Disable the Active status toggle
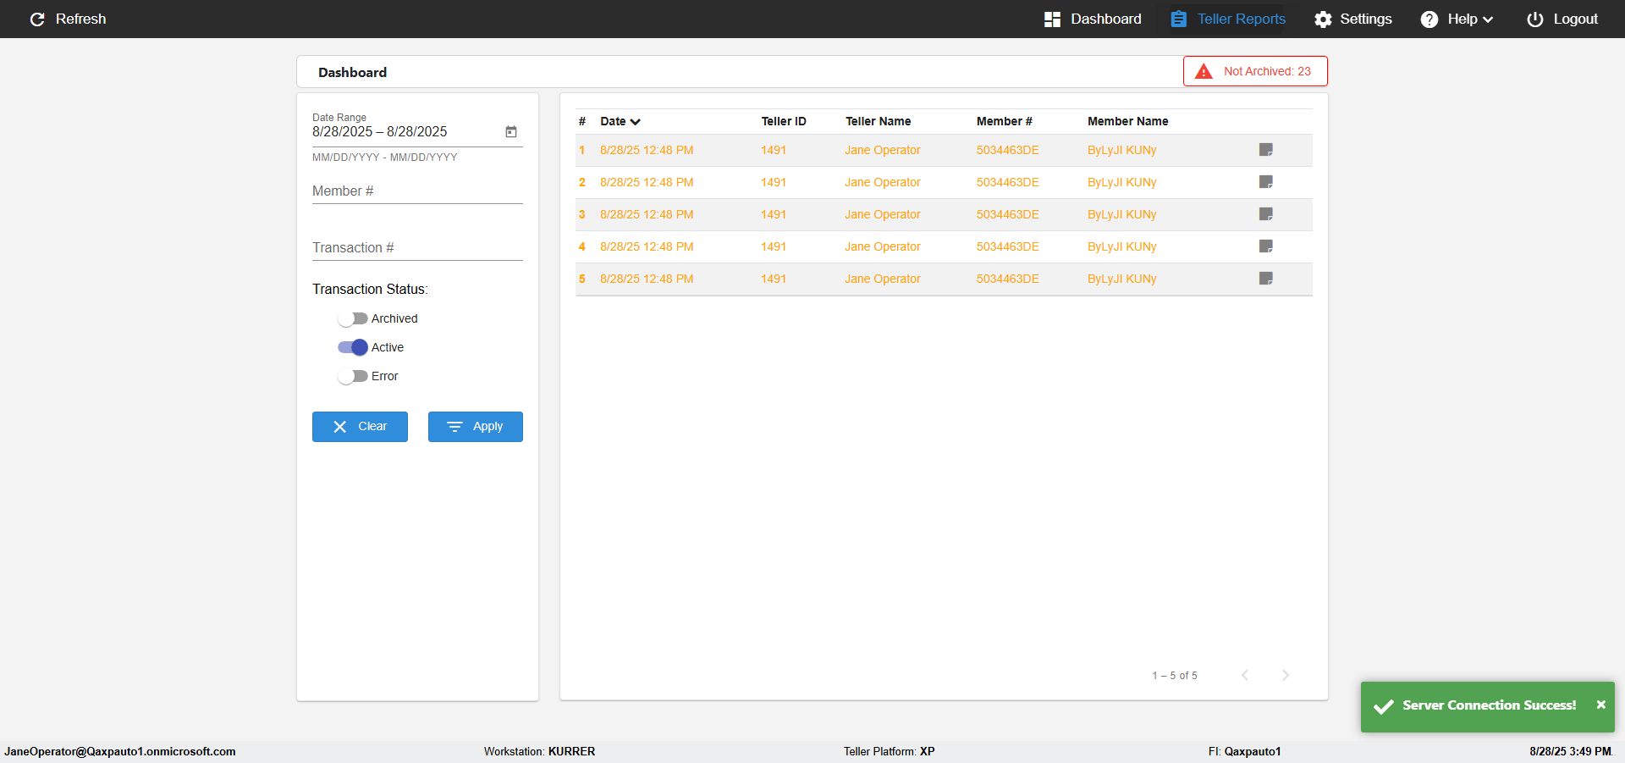 352,348
